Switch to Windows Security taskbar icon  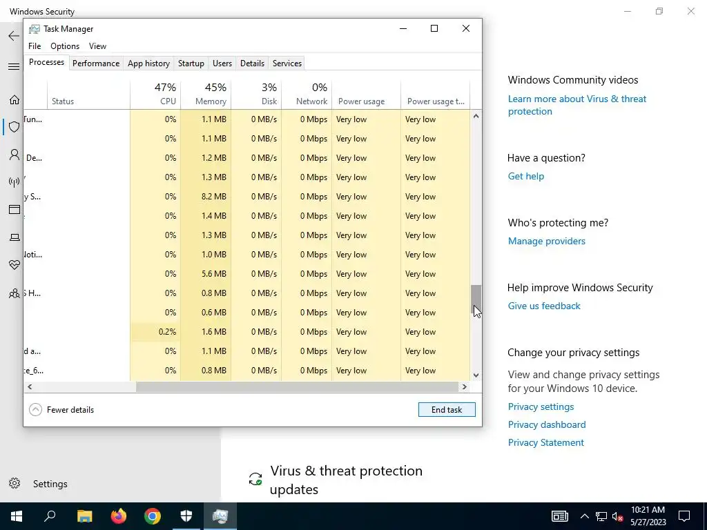pos(186,516)
